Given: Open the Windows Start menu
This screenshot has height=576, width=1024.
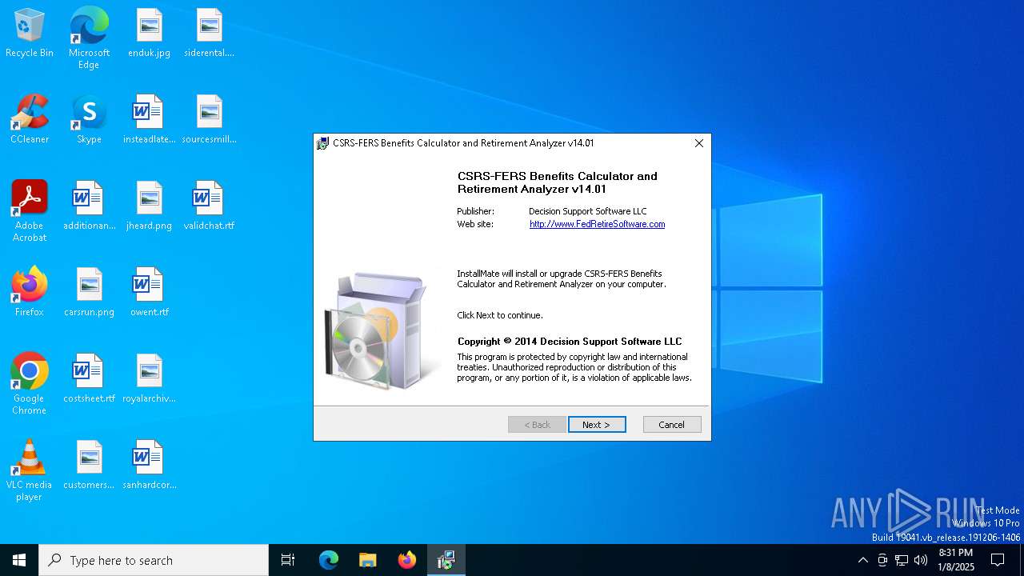Looking at the screenshot, I should pos(19,560).
